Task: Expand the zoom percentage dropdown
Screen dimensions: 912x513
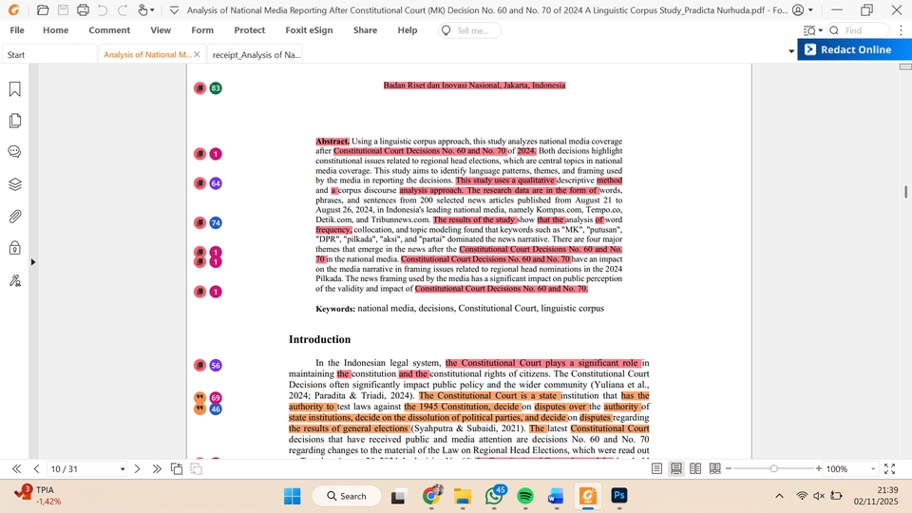Action: [872, 469]
